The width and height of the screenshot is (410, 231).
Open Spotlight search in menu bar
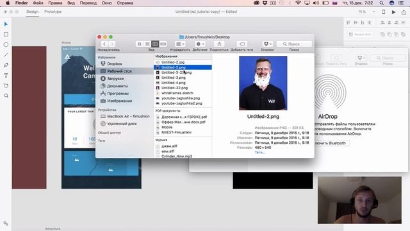pyautogui.click(x=382, y=3)
